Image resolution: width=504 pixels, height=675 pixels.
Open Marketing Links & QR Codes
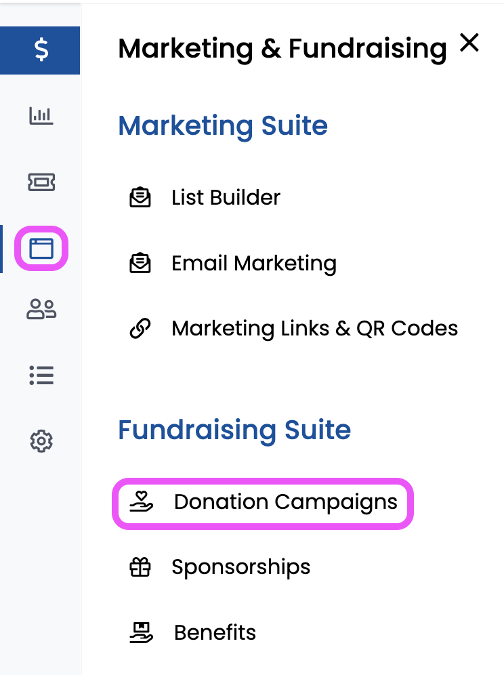[314, 329]
